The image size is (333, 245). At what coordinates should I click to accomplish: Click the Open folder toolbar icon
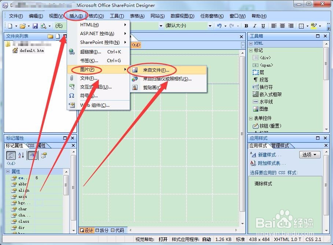pos(22,26)
